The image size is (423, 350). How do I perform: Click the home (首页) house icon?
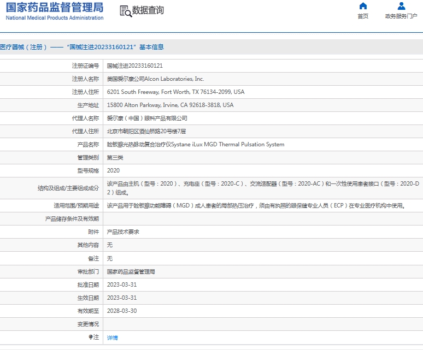[363, 6]
